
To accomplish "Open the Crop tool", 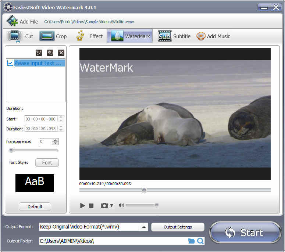I will [x=53, y=36].
